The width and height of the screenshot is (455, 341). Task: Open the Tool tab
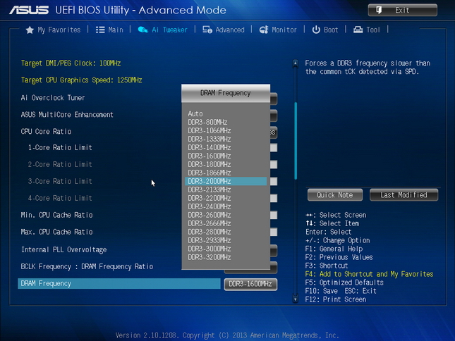367,30
